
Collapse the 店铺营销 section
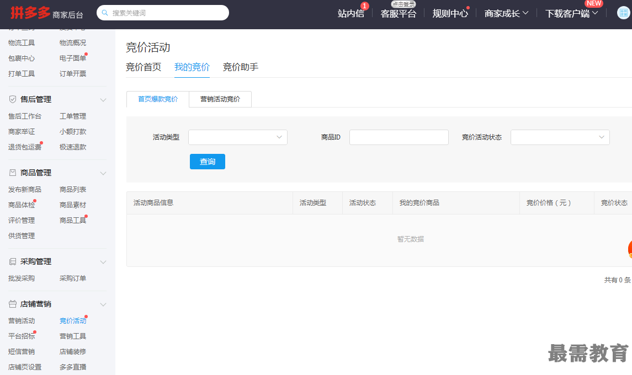[x=103, y=304]
